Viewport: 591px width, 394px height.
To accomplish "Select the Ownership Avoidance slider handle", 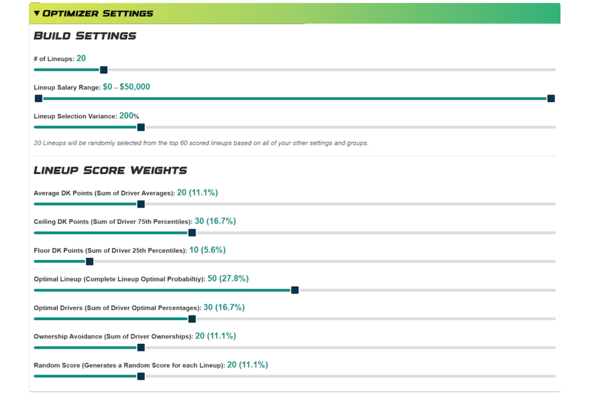I will coord(141,348).
